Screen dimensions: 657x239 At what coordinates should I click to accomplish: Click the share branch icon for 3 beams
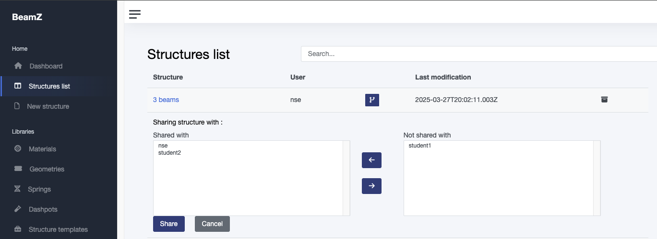(x=372, y=100)
